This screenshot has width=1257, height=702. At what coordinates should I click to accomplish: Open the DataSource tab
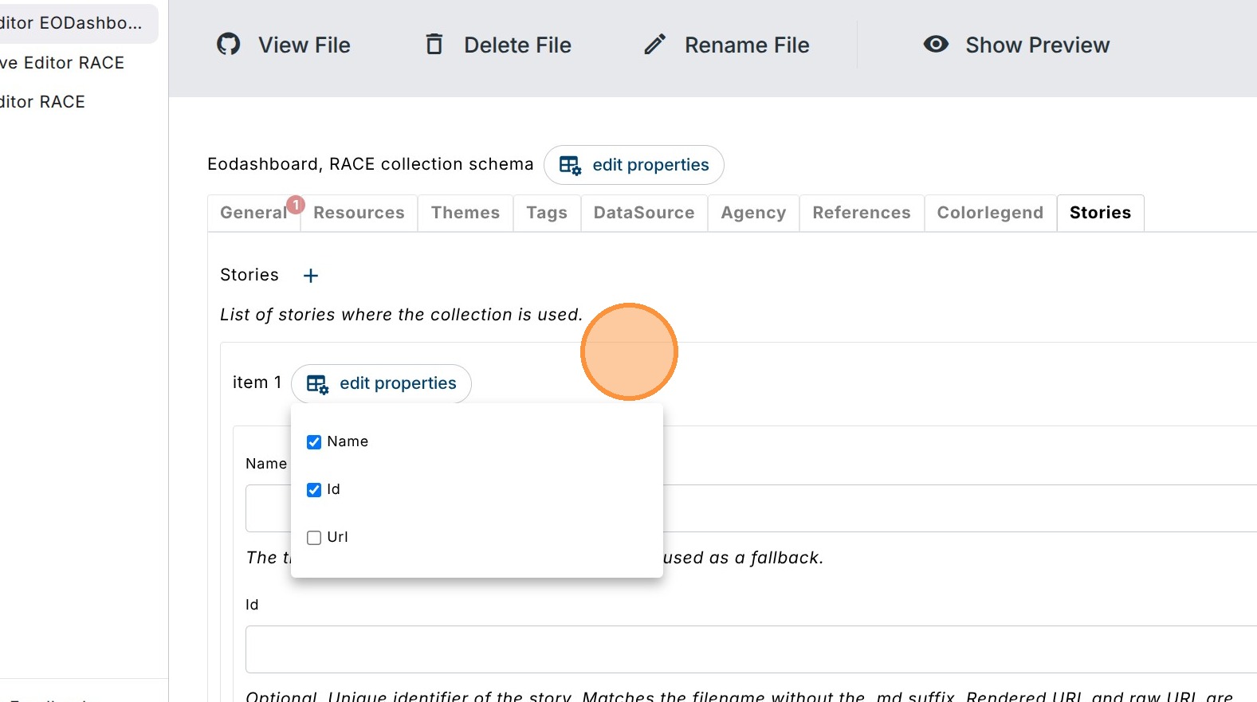(x=644, y=213)
